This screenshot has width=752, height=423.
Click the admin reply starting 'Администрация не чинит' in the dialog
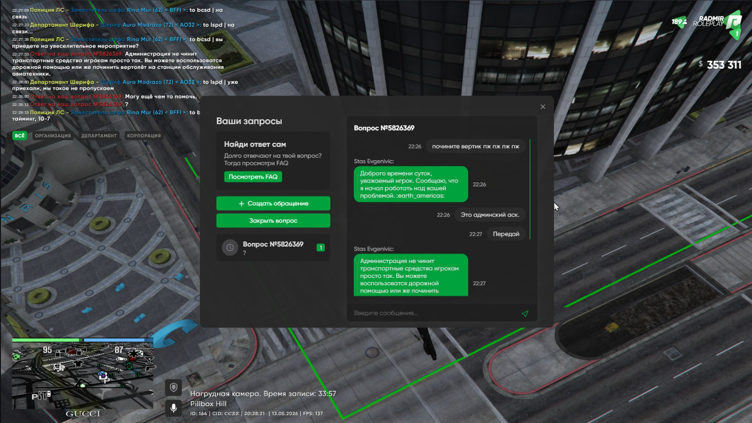(411, 275)
